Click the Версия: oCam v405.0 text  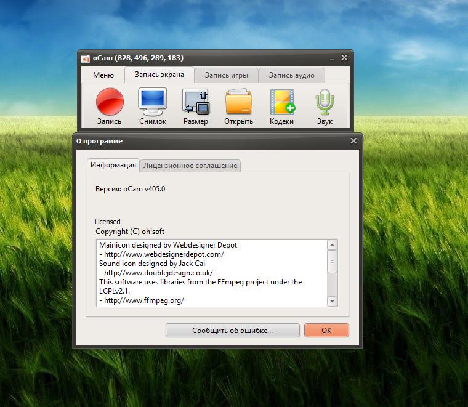[130, 189]
